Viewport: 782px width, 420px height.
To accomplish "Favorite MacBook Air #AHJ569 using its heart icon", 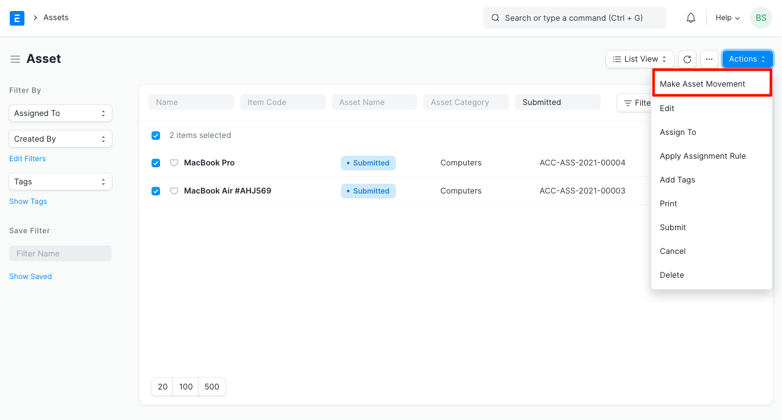I will (x=174, y=190).
